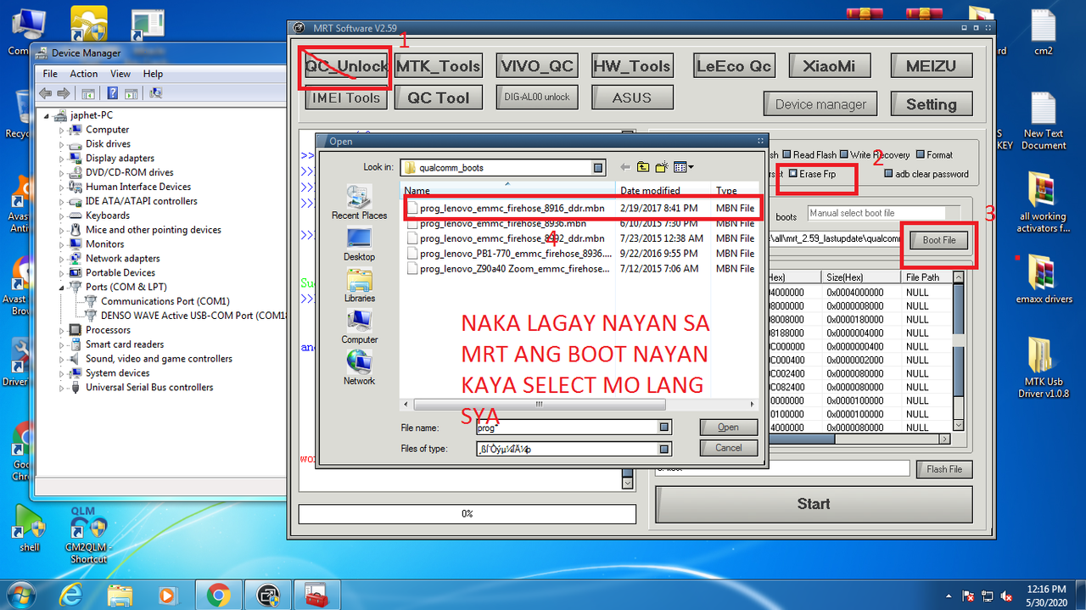The image size is (1086, 610).
Task: Expand the Network adapters node
Action: coord(62,259)
